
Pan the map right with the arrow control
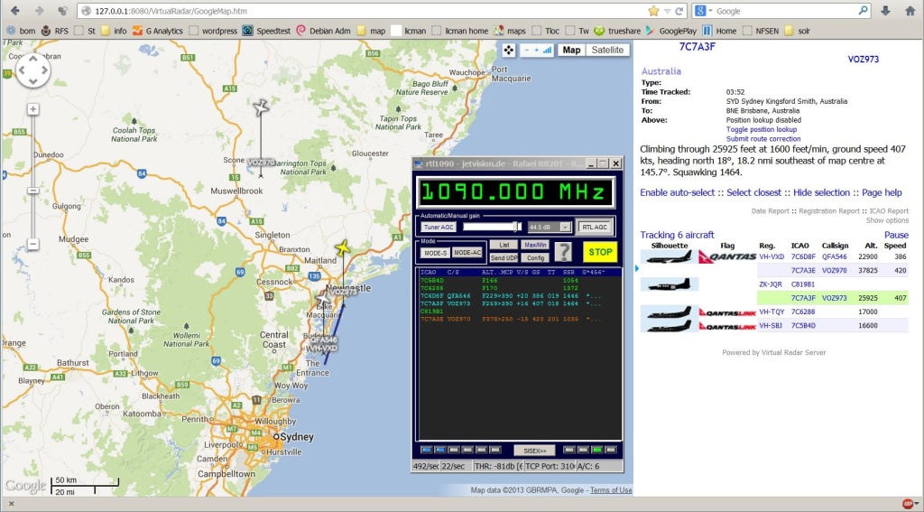pyautogui.click(x=44, y=70)
